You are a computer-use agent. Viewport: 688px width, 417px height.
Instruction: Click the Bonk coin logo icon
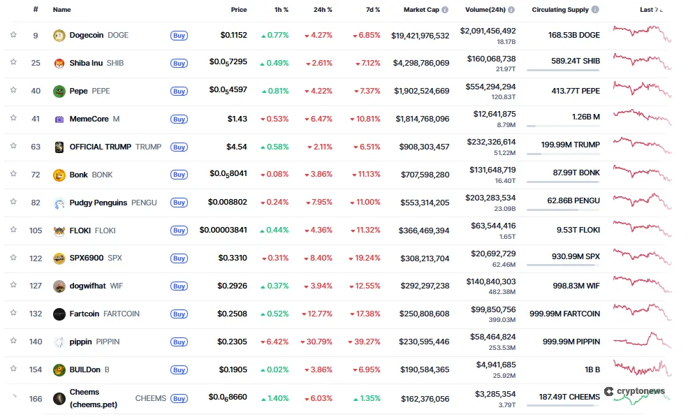coord(59,175)
